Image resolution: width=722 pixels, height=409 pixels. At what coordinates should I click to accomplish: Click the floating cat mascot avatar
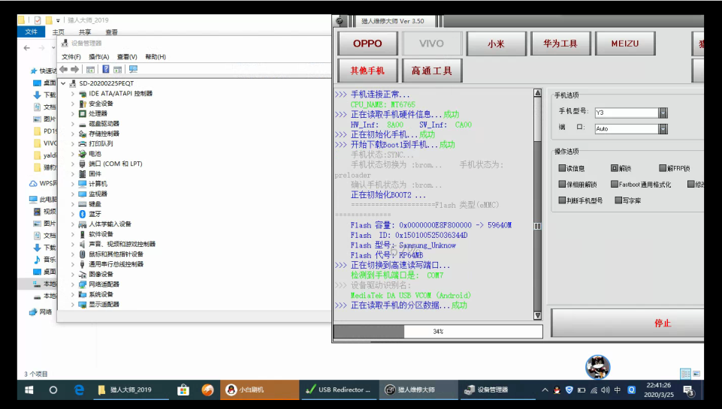coord(598,367)
